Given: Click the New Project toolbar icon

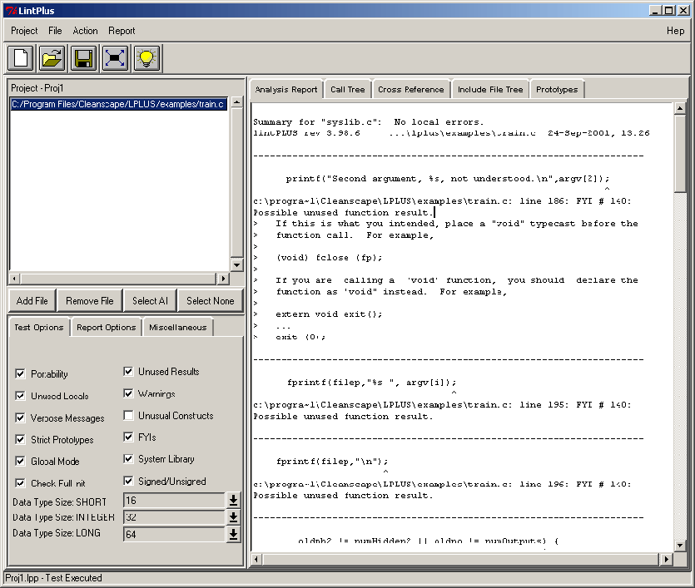Looking at the screenshot, I should pyautogui.click(x=22, y=58).
